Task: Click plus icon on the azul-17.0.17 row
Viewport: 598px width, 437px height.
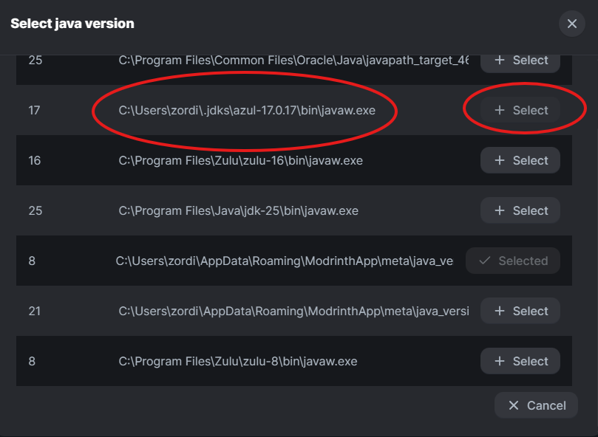Action: (x=500, y=111)
